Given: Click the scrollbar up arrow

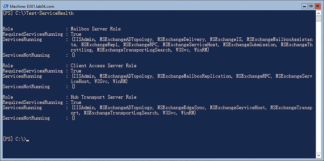Looking at the screenshot, I should (318, 13).
